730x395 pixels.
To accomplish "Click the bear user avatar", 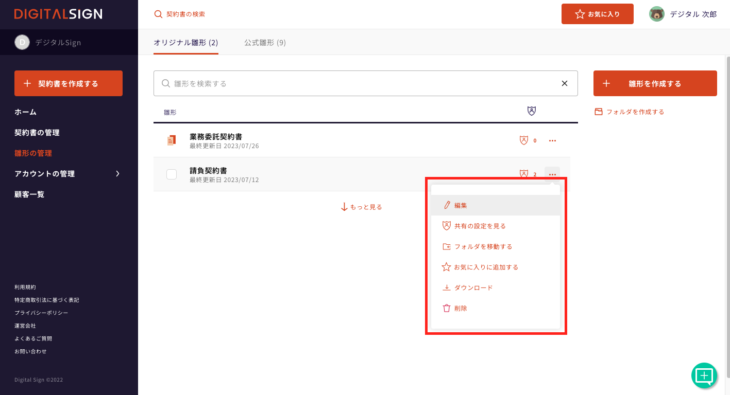I will [656, 14].
